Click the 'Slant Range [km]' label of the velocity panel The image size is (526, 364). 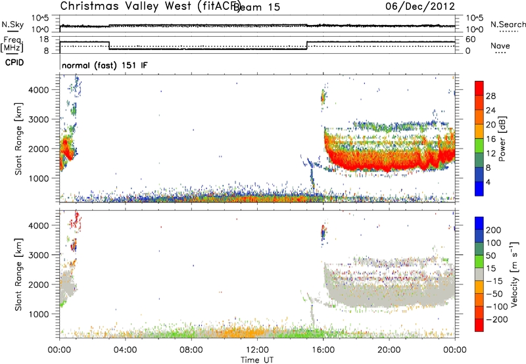(18, 274)
